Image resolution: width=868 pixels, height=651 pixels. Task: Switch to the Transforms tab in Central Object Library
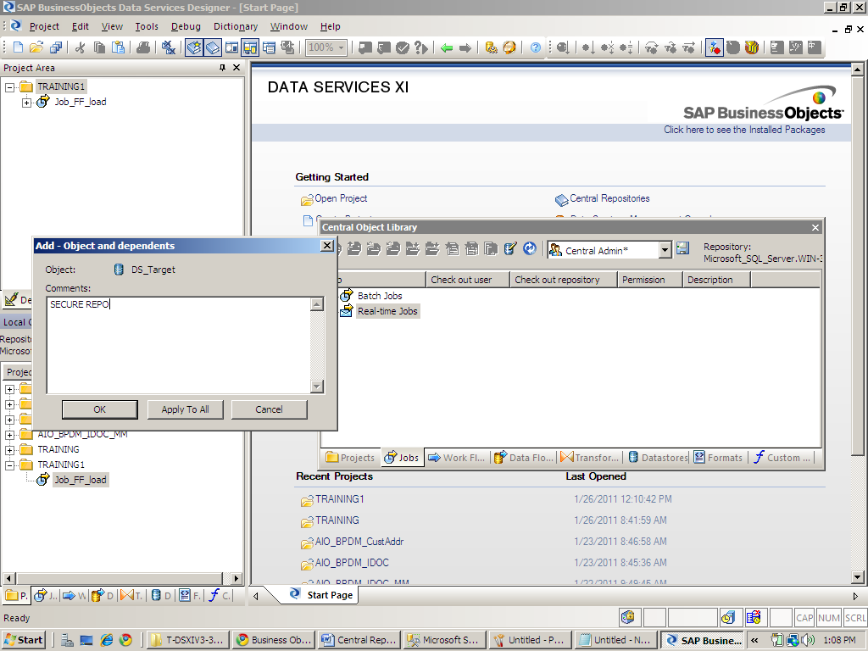[x=591, y=458]
